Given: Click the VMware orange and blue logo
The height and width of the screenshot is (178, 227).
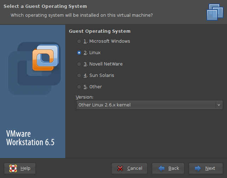Looking at the screenshot, I should 46,58.
